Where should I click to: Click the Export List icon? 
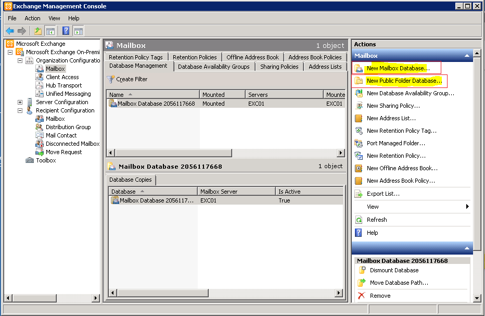359,194
